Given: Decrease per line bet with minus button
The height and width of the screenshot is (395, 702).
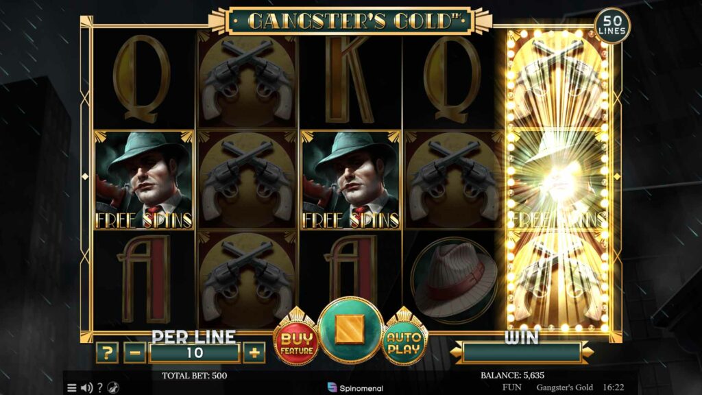Looking at the screenshot, I should tap(135, 353).
